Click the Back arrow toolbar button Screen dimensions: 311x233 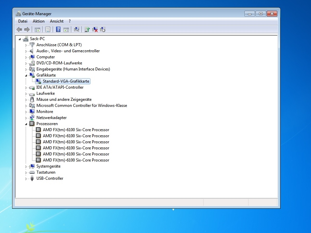tap(19, 30)
